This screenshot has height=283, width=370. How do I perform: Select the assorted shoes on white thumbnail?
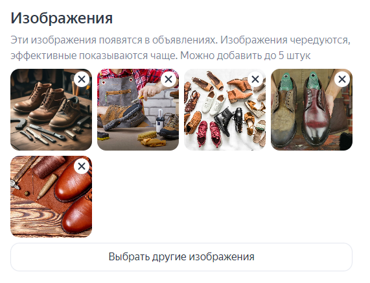tap(225, 110)
